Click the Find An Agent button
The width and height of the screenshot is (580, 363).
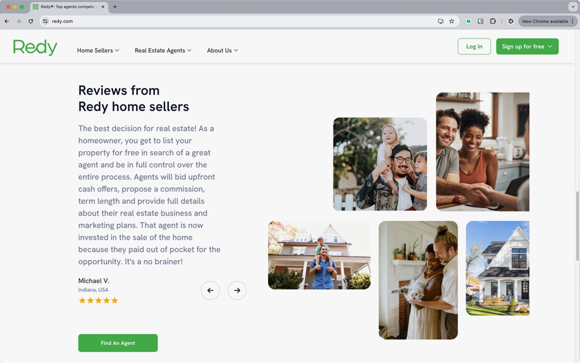pos(118,343)
